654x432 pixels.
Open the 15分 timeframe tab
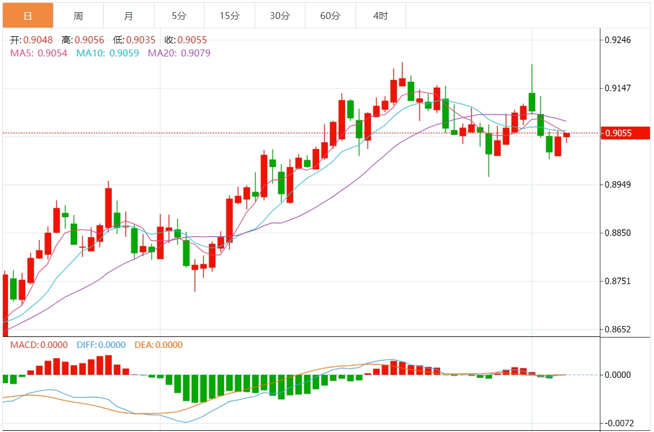230,16
